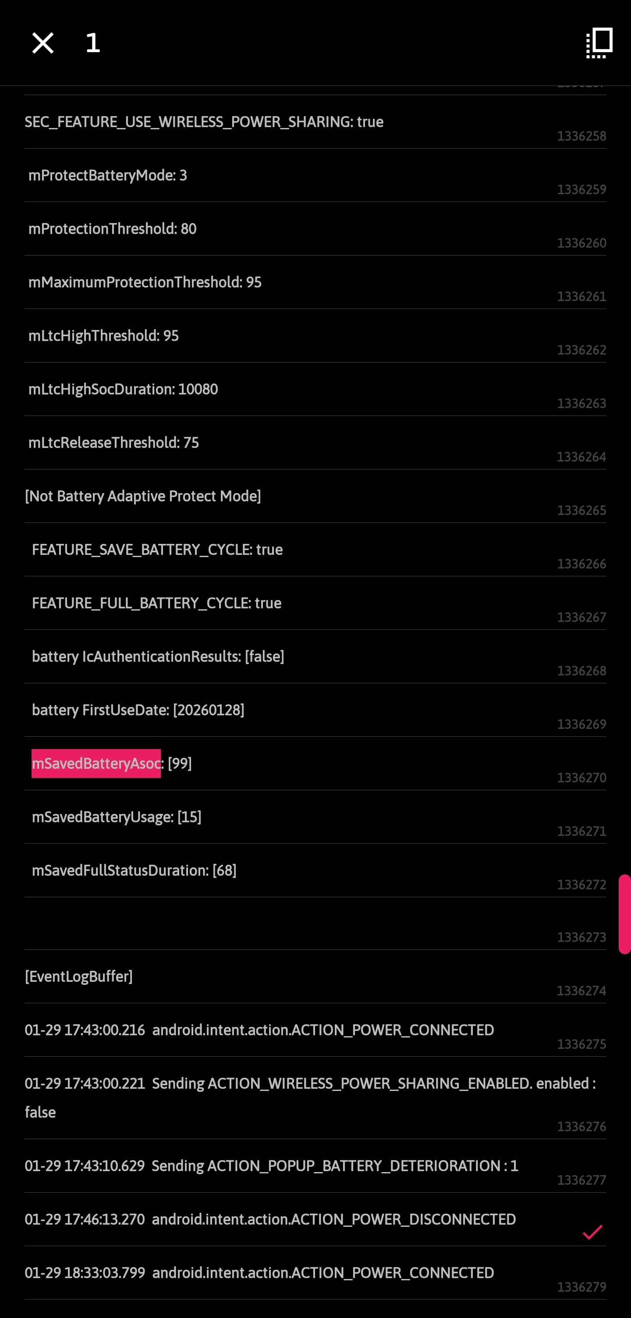Tap the mSavedBatteryUsage: [15] line

tap(117, 817)
